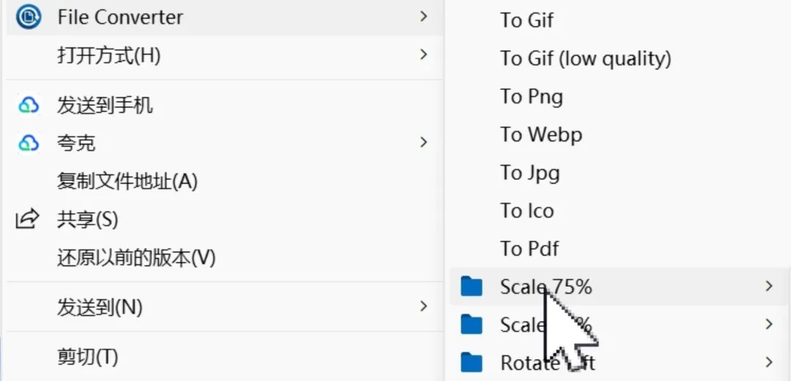The height and width of the screenshot is (381, 791).
Task: Click the cloud icon beside 发送到手机
Action: (x=29, y=105)
